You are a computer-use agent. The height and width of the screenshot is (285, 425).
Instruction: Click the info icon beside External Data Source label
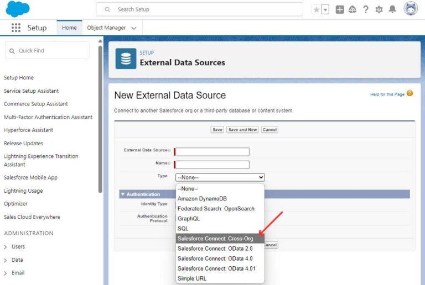(169, 150)
